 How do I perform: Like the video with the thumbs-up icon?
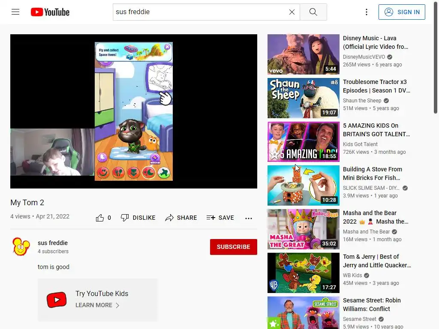click(x=100, y=218)
